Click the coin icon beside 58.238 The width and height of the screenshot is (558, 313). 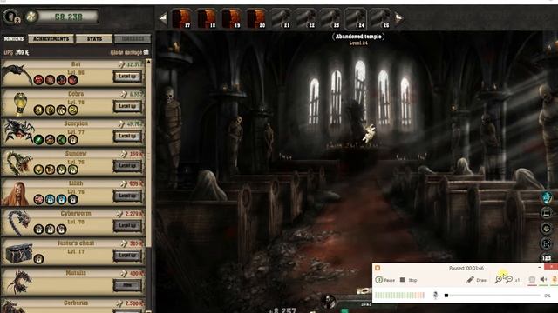[x=31, y=17]
